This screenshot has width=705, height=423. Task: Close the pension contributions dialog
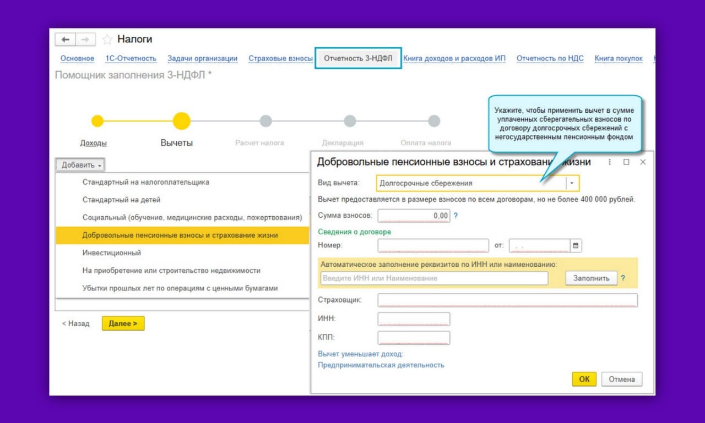[643, 162]
